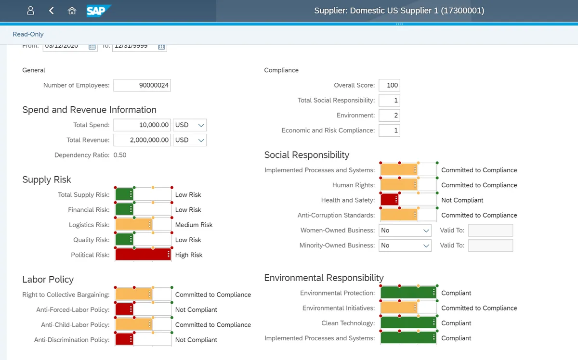Screen dimensions: 578x360
Task: Click Minority-Owned Business Valid To field
Action: coord(490,245)
